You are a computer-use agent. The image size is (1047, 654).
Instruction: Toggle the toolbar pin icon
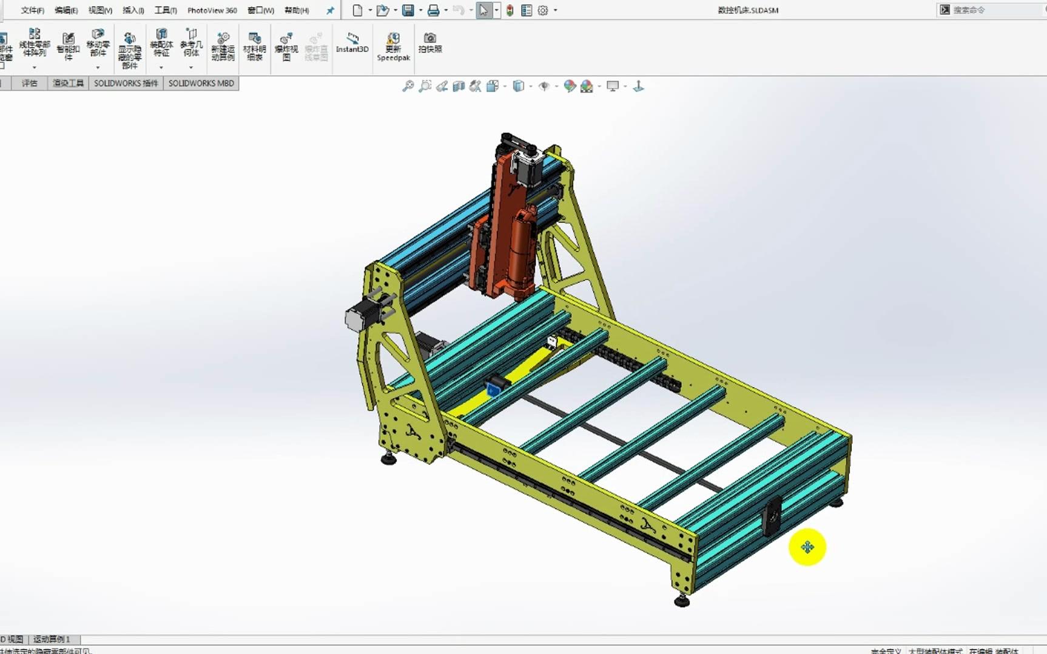330,10
